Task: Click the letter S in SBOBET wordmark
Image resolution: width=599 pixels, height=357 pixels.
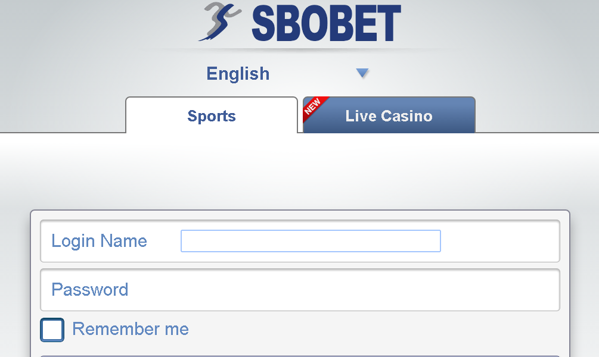Action: pyautogui.click(x=266, y=24)
